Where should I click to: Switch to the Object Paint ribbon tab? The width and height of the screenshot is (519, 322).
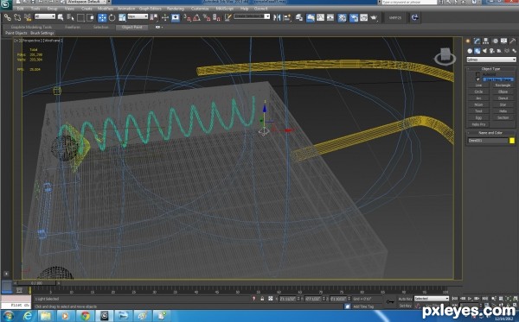[x=132, y=27]
